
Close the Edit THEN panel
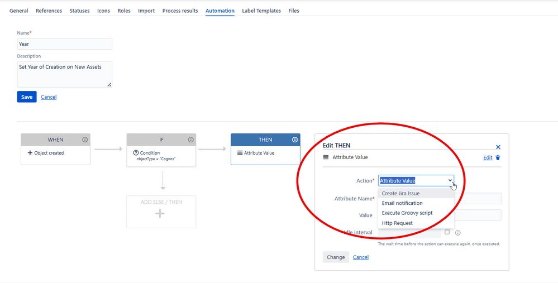click(x=498, y=147)
